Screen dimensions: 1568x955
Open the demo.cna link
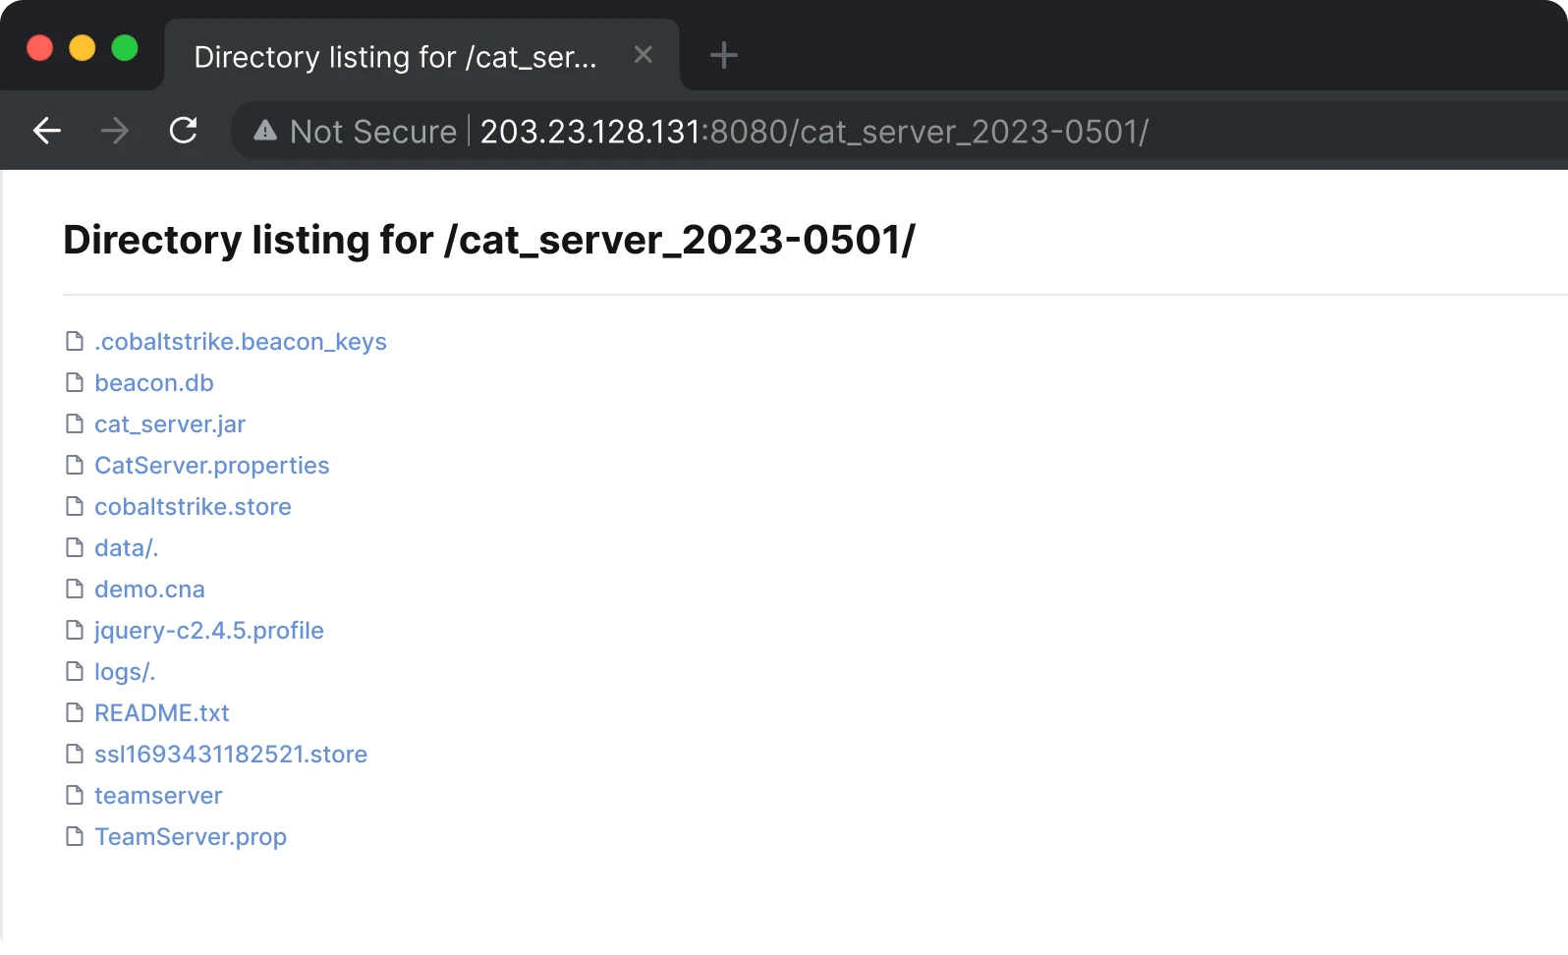149,590
